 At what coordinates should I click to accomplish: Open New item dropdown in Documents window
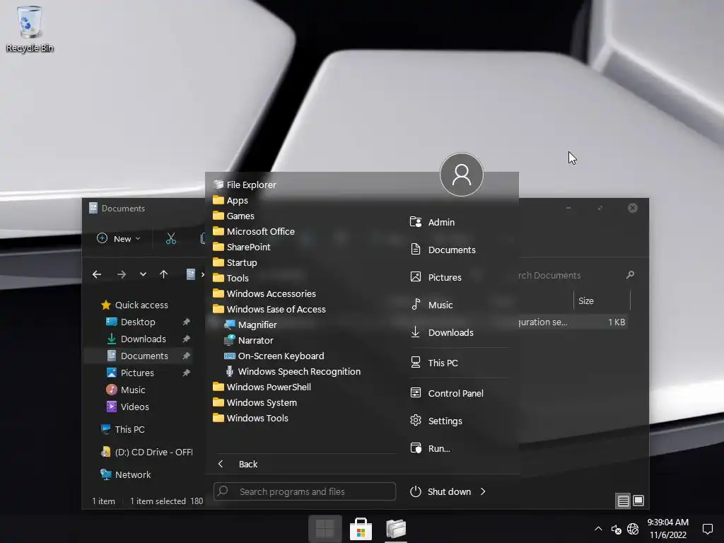pos(119,239)
